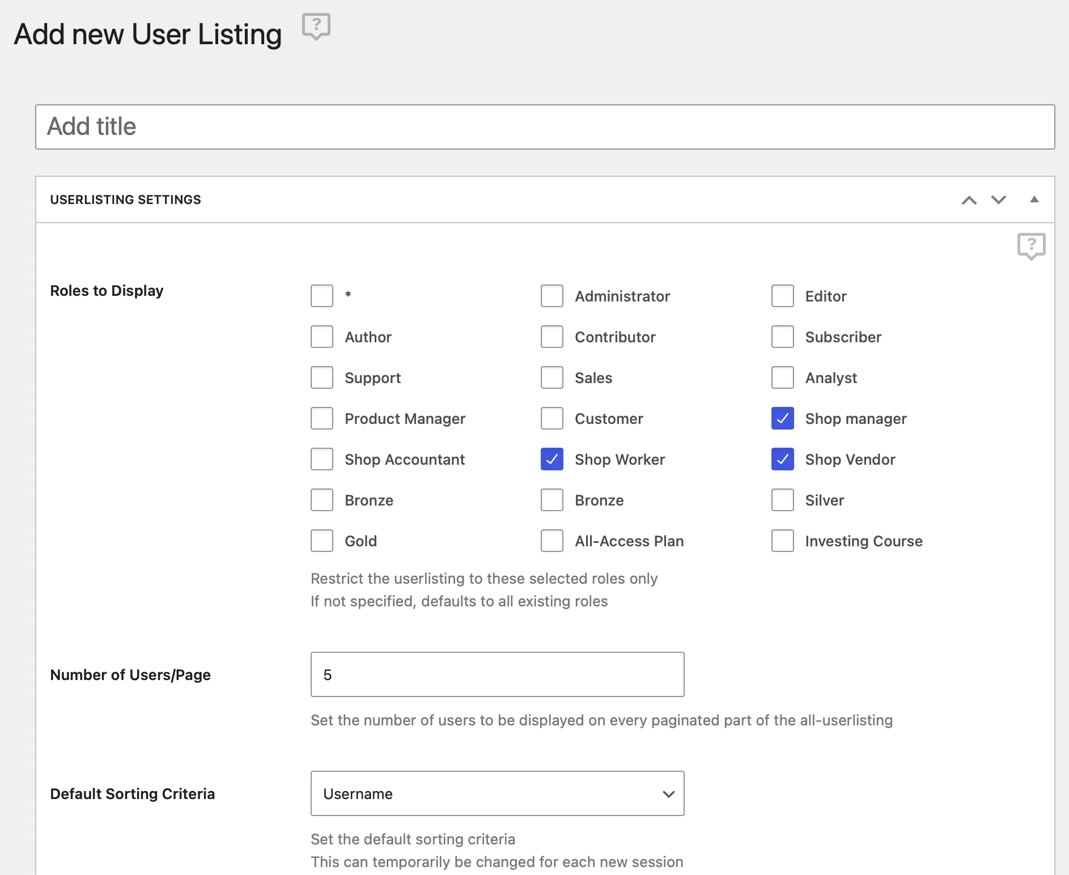The width and height of the screenshot is (1069, 875).
Task: Open the Default Sorting Criteria dropdown
Action: coord(498,793)
